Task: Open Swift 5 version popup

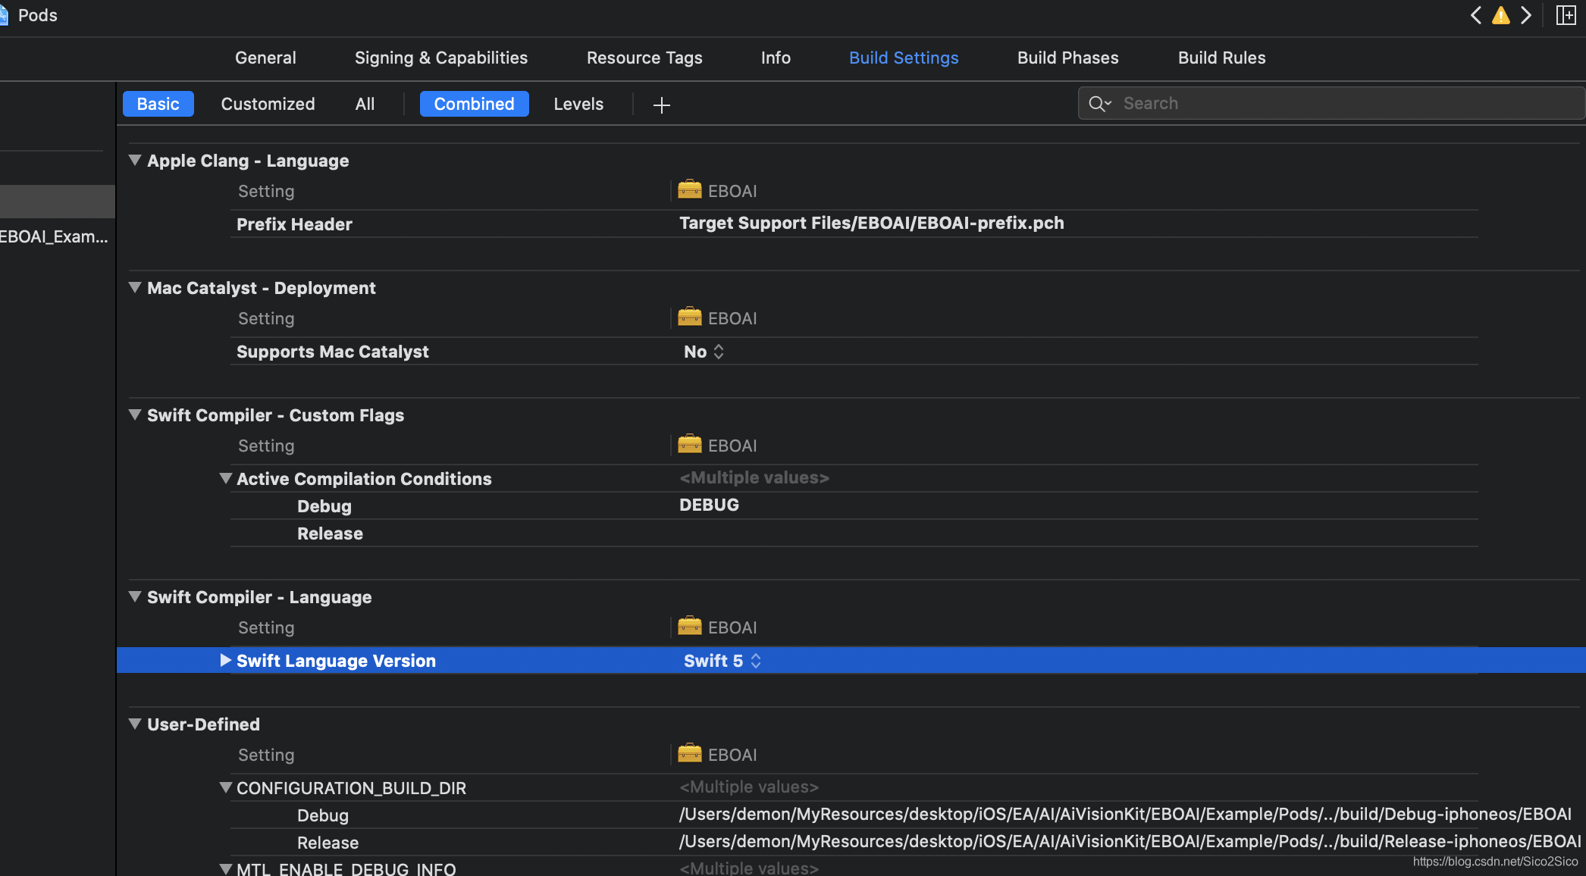Action: [722, 661]
